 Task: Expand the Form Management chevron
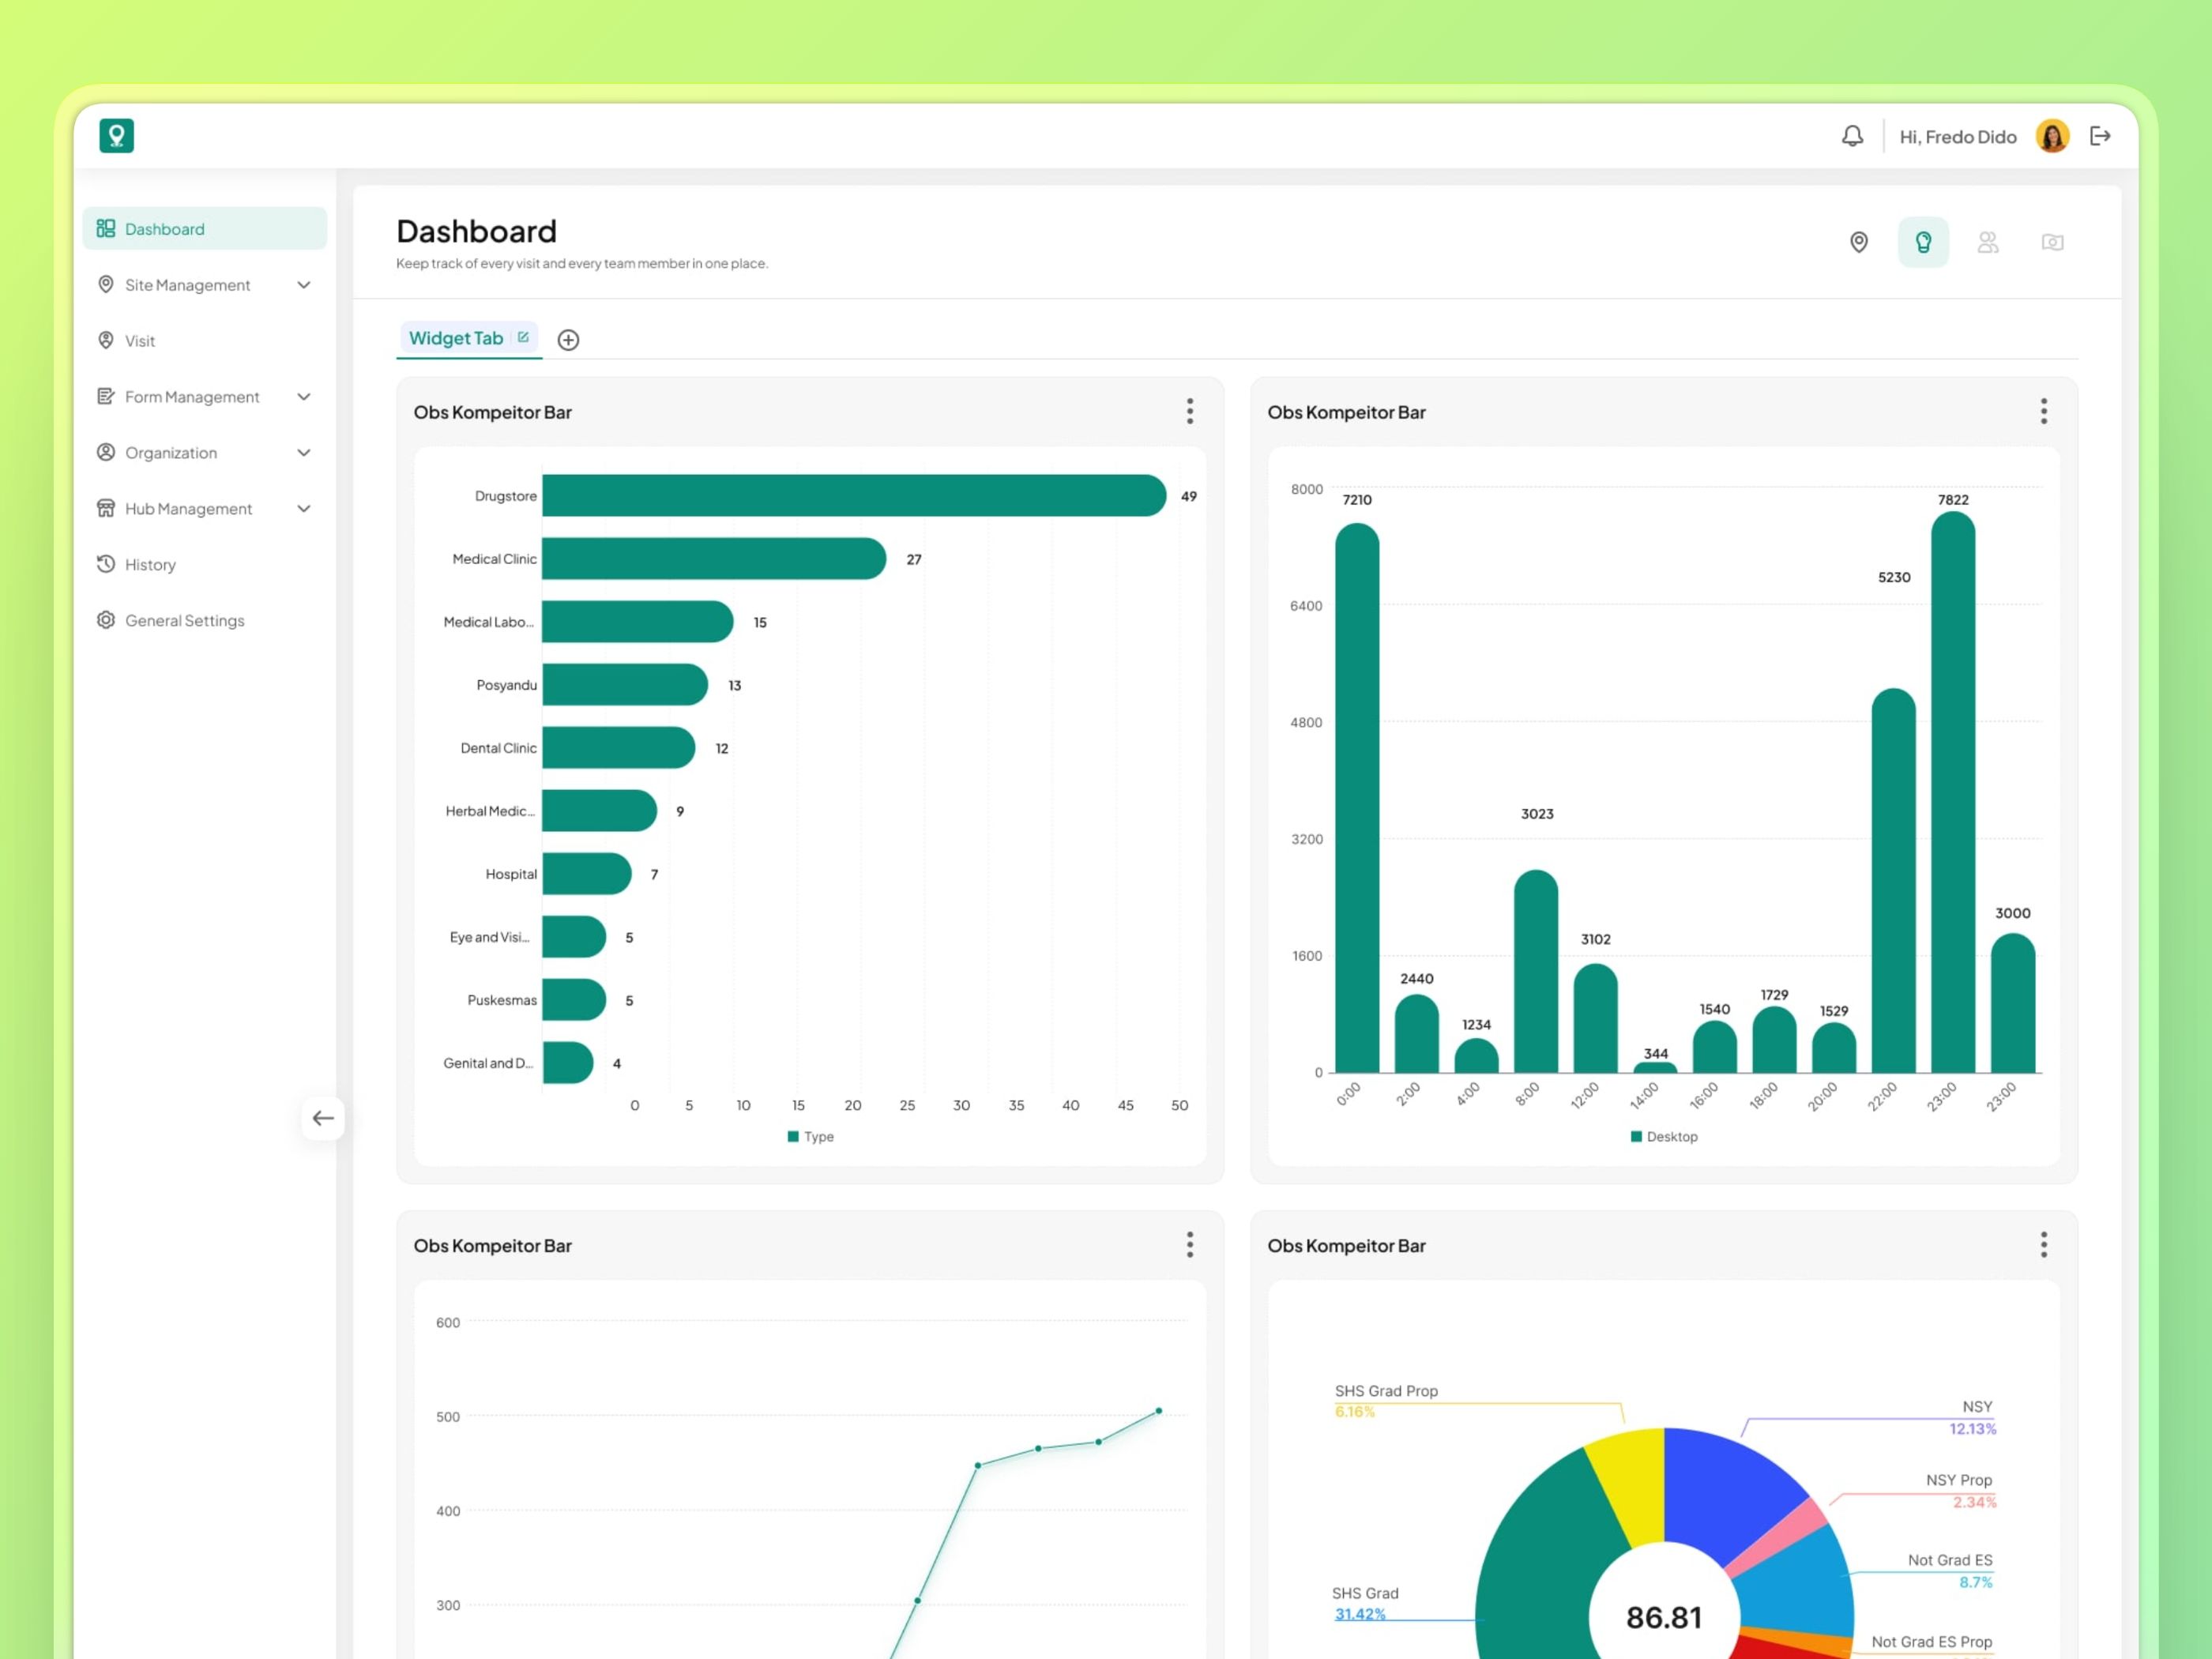pyautogui.click(x=304, y=397)
